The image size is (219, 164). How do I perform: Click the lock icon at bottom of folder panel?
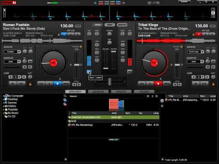click(x=66, y=159)
